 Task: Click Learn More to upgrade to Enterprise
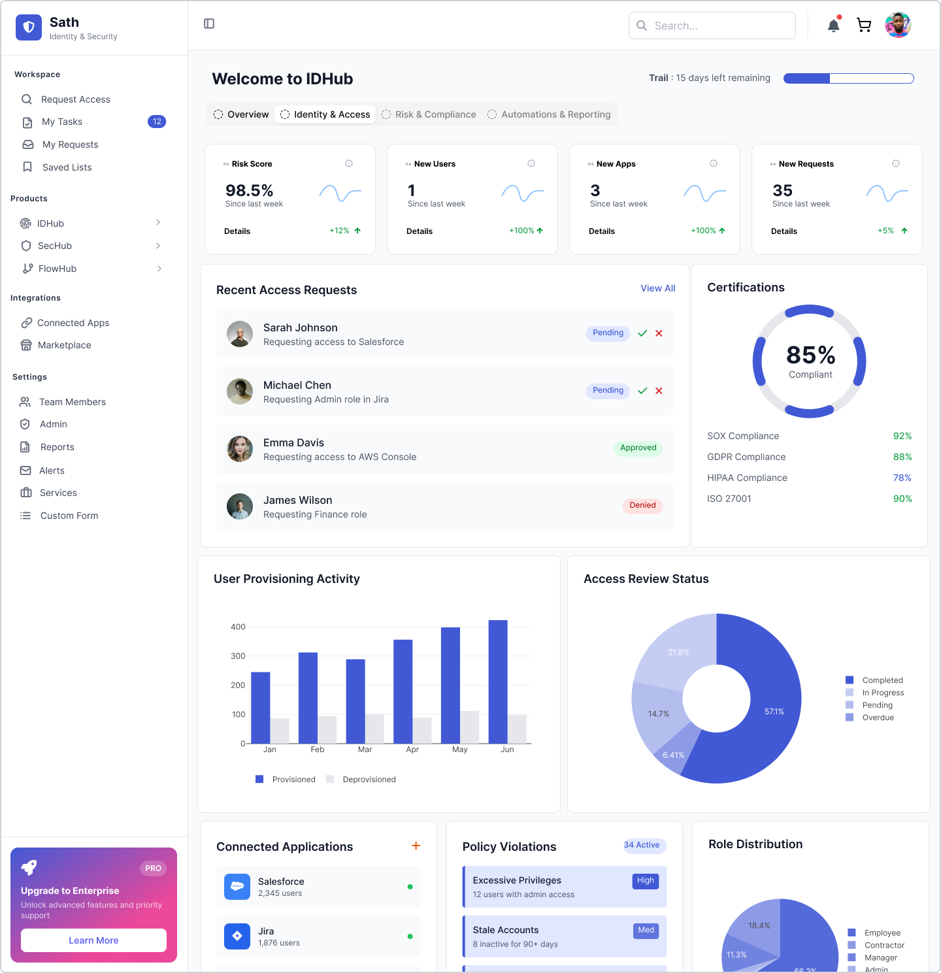pyautogui.click(x=93, y=940)
